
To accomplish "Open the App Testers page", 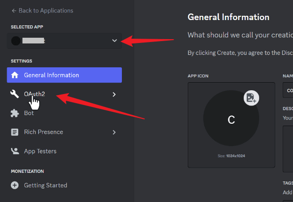I will [40, 151].
